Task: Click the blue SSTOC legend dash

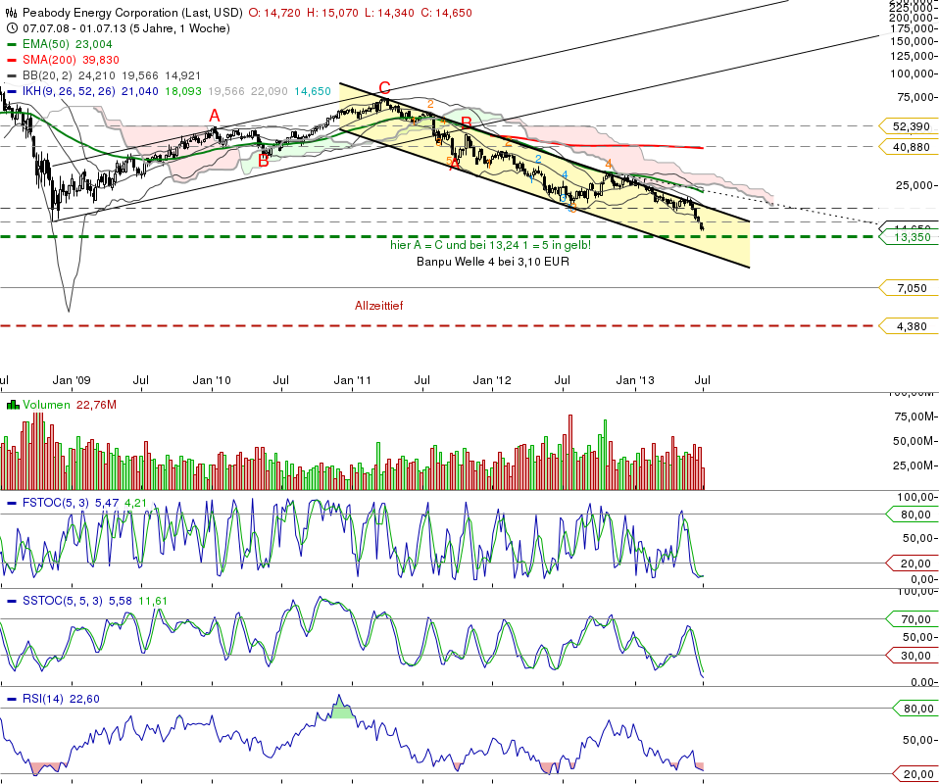Action: pyautogui.click(x=12, y=601)
